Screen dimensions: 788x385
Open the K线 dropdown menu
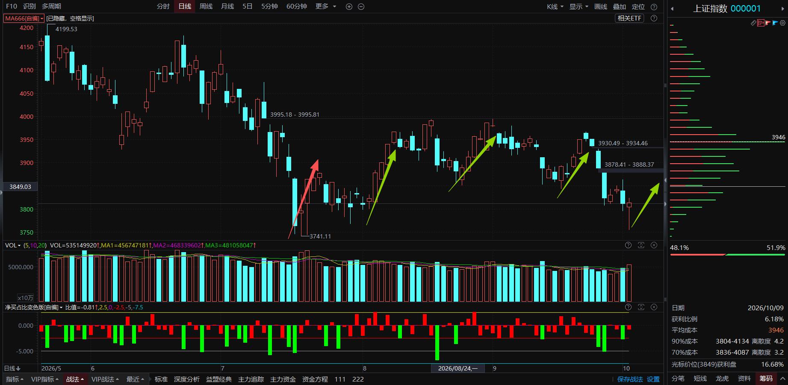click(555, 6)
